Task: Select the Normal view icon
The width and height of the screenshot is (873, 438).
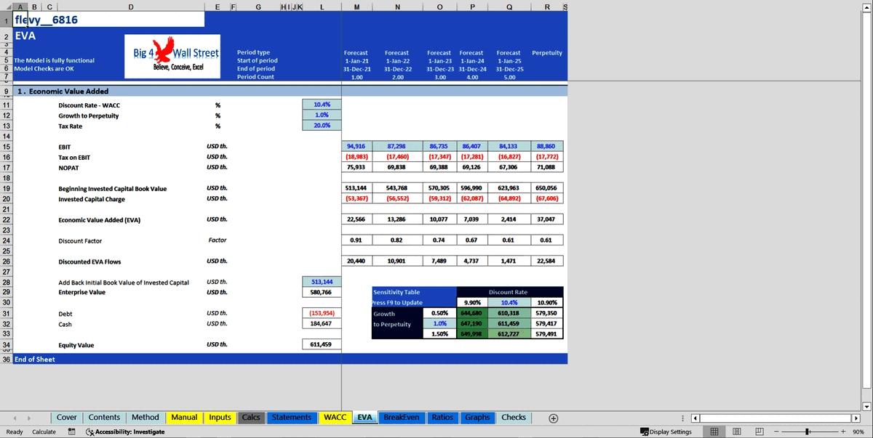Action: point(716,431)
